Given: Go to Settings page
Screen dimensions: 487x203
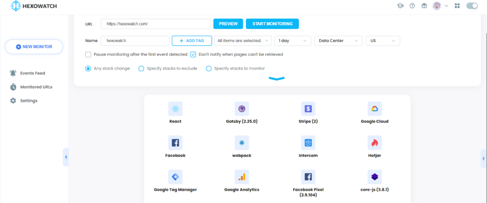Looking at the screenshot, I should [29, 101].
